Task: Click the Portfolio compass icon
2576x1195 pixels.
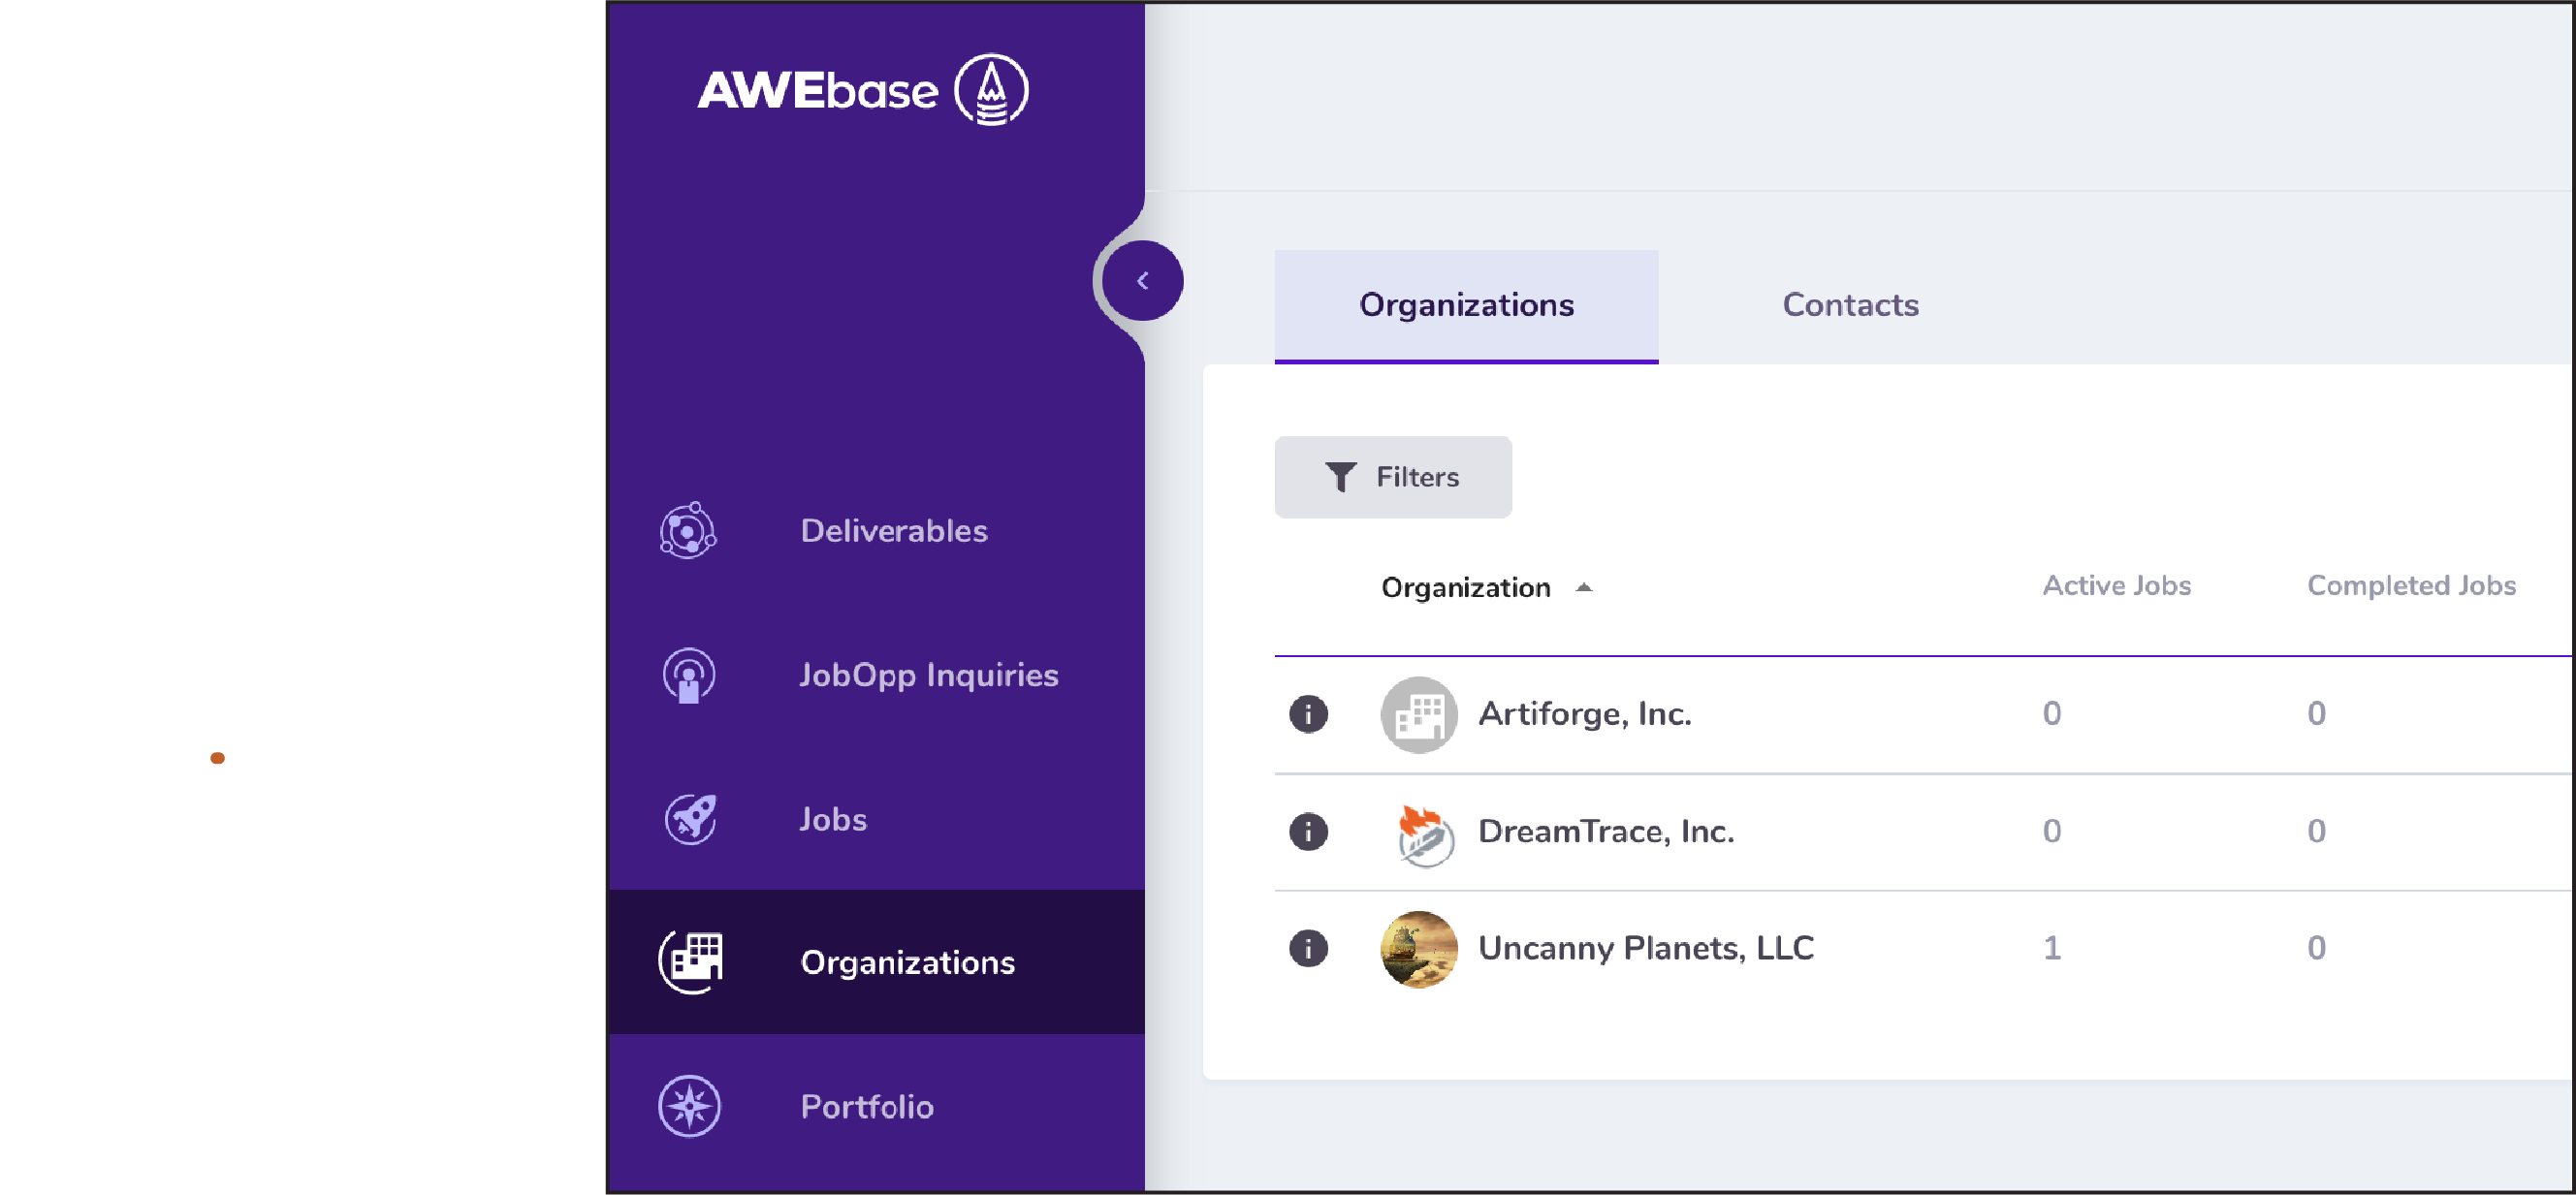Action: point(689,1106)
